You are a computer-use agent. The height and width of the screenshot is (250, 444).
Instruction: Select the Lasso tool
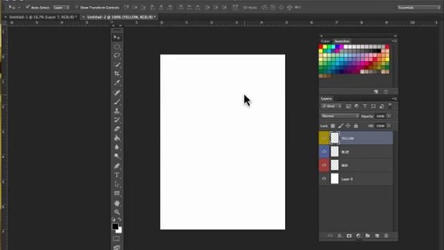[117, 56]
